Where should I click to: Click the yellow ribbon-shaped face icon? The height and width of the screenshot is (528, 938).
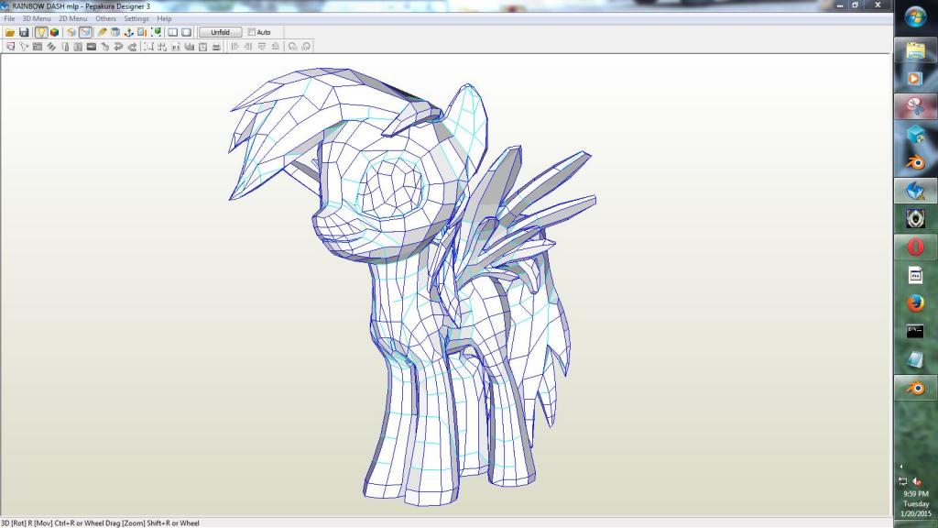point(71,32)
